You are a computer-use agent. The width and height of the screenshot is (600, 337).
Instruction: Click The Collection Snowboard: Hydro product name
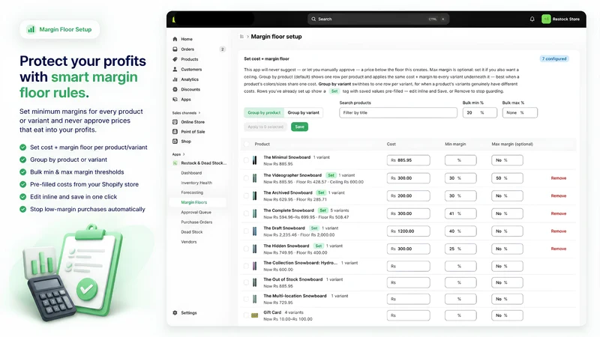click(301, 263)
